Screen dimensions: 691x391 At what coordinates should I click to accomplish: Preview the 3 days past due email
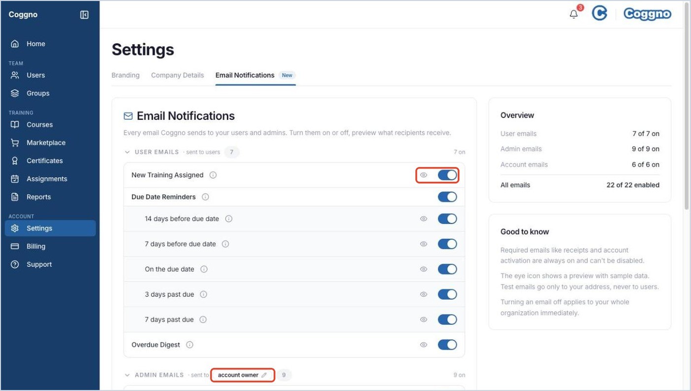(x=423, y=294)
